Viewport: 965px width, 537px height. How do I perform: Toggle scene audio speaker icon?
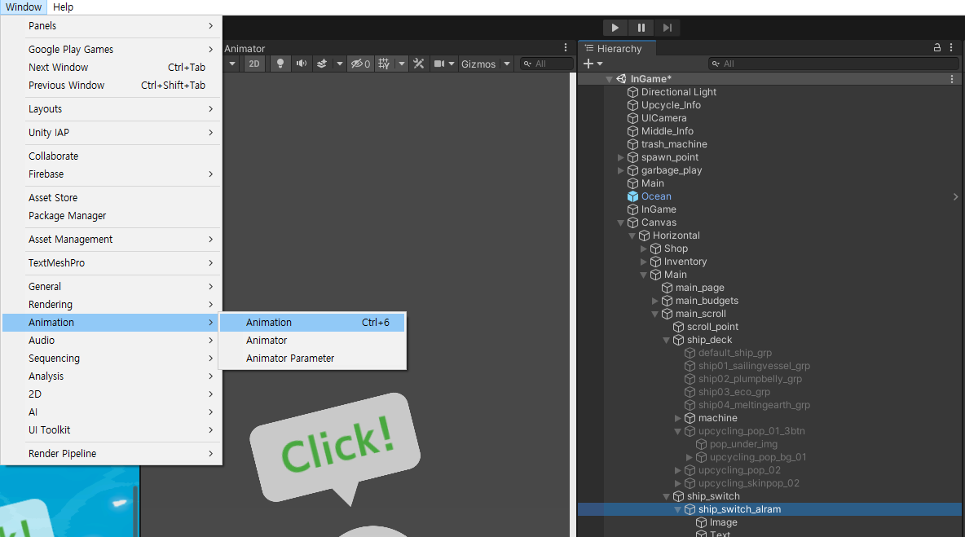(x=301, y=64)
